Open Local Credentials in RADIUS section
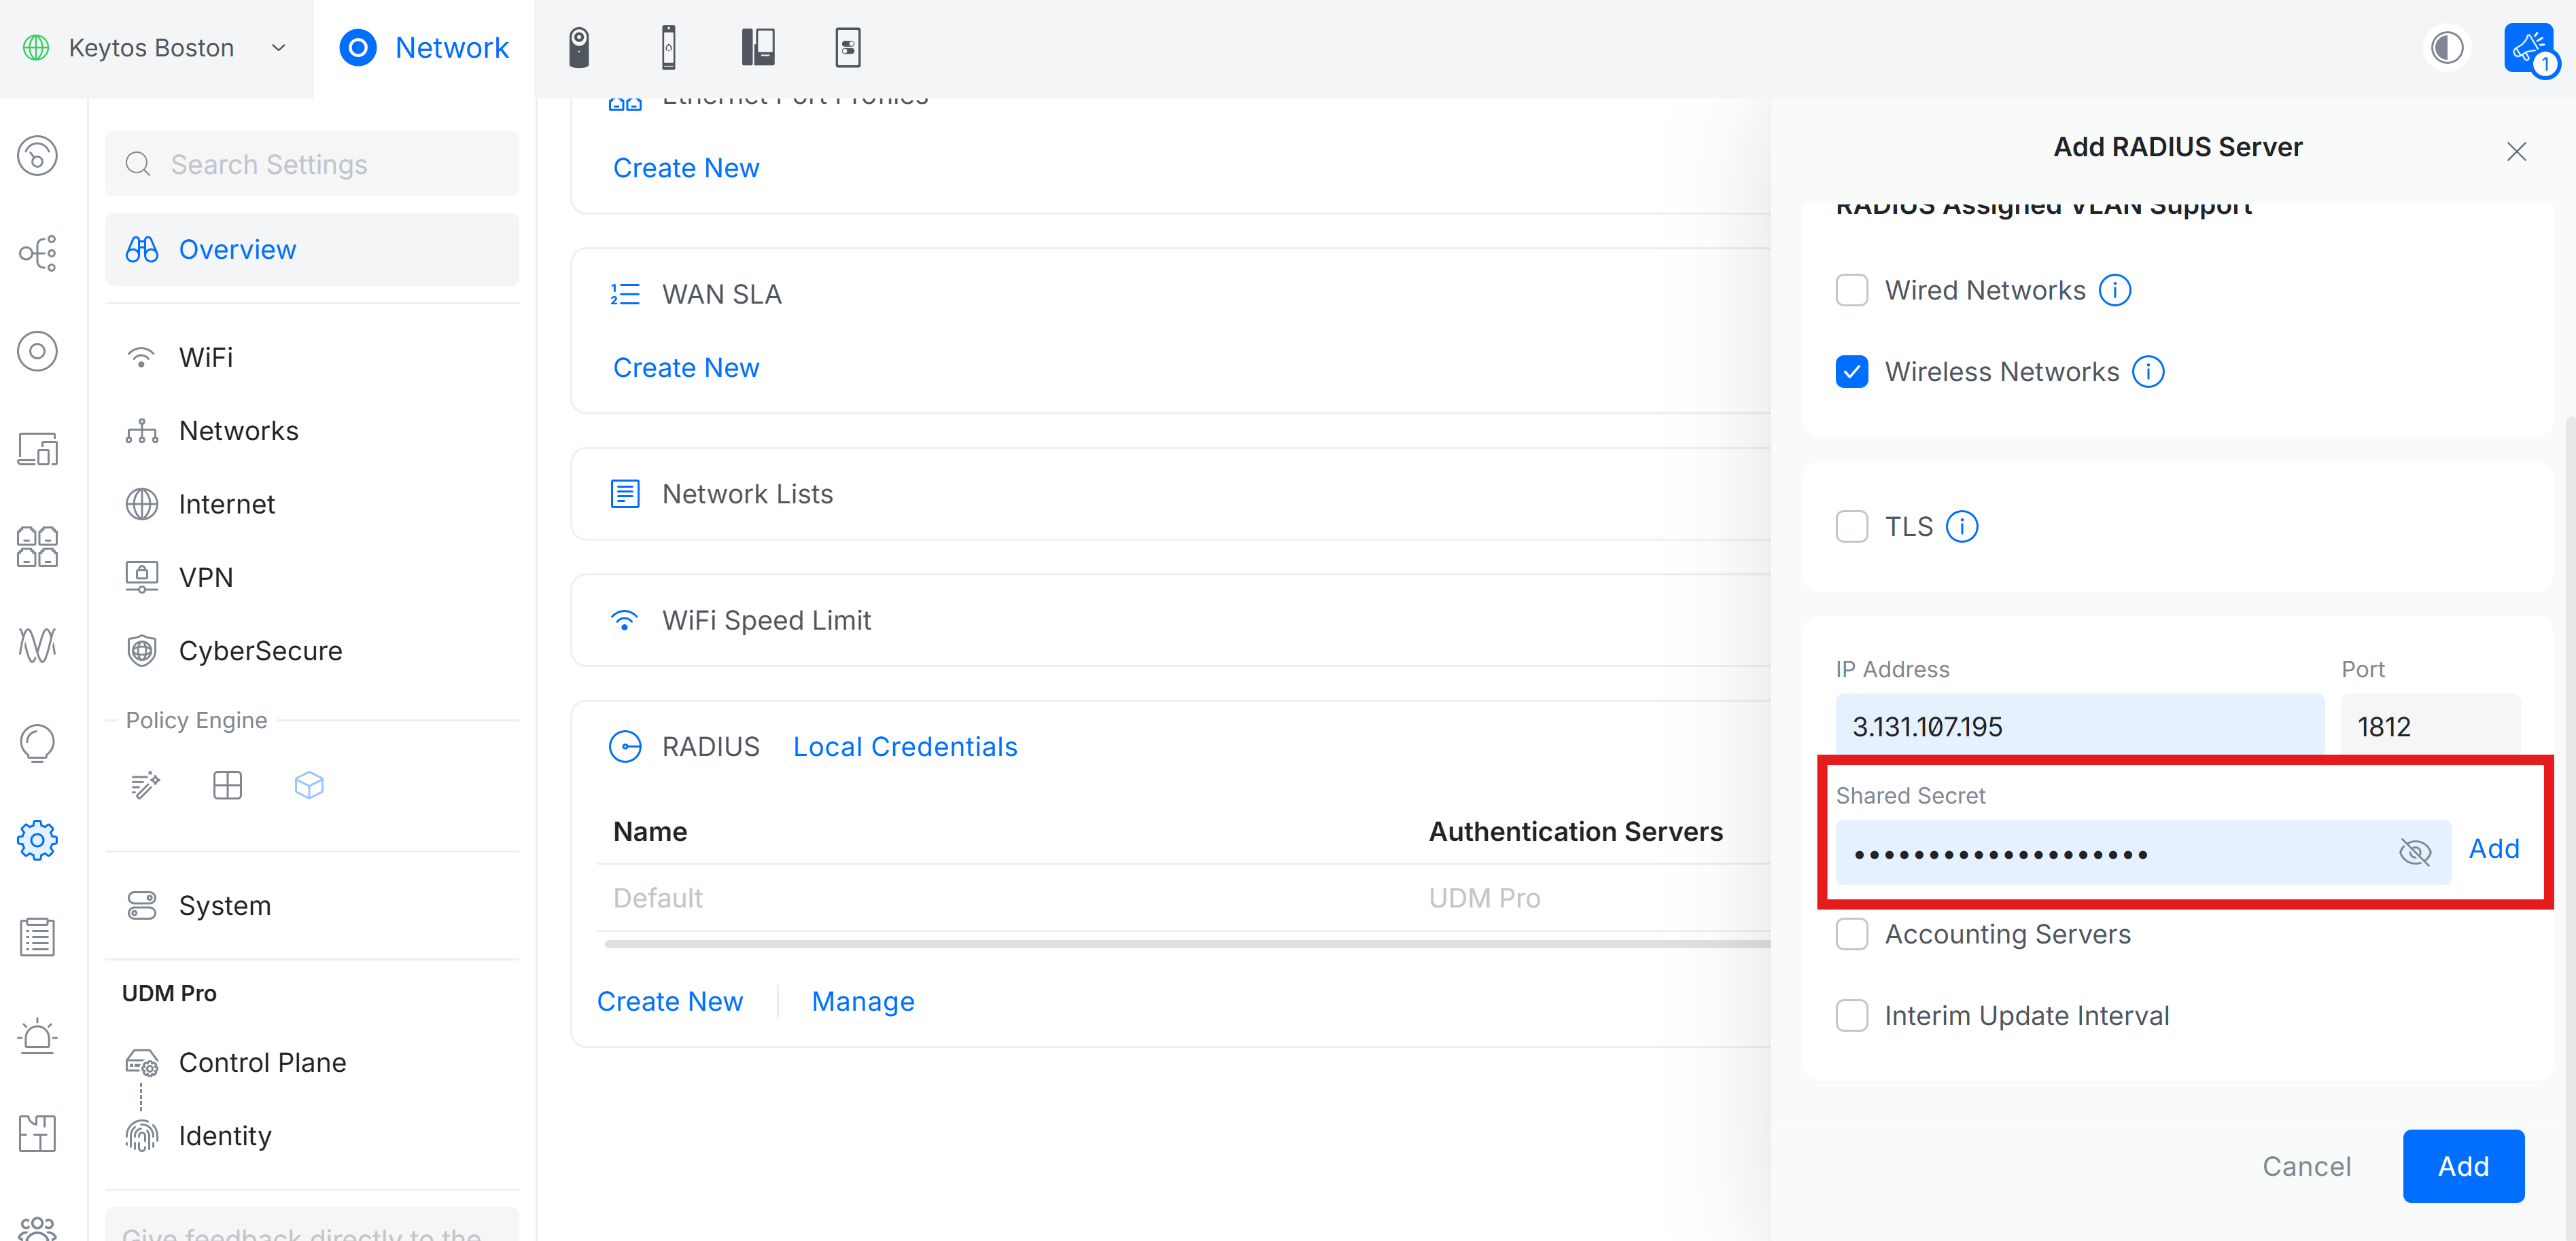 (x=904, y=745)
